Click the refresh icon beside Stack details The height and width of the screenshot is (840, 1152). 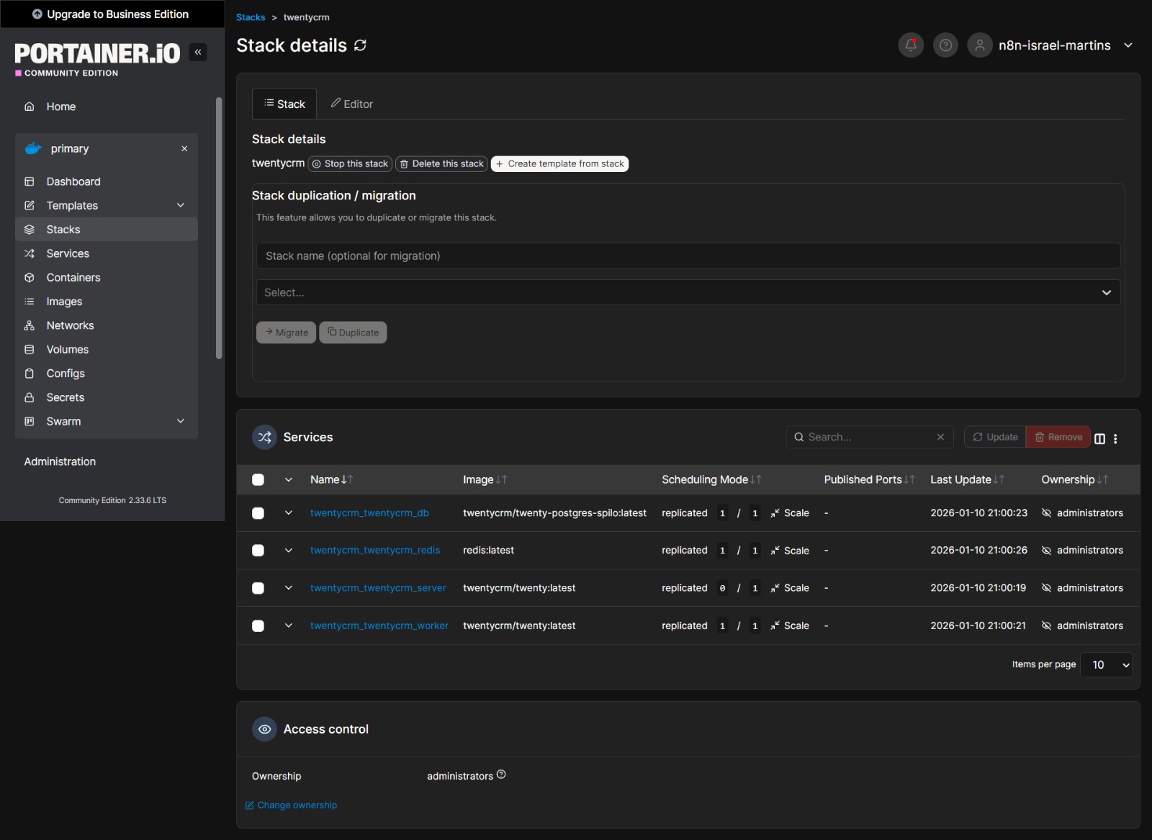click(361, 45)
